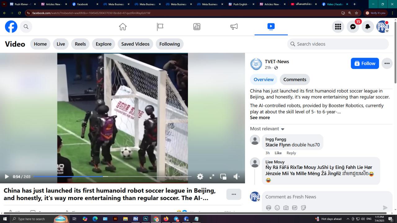Select the Video tab icon in top navigation

click(x=271, y=26)
